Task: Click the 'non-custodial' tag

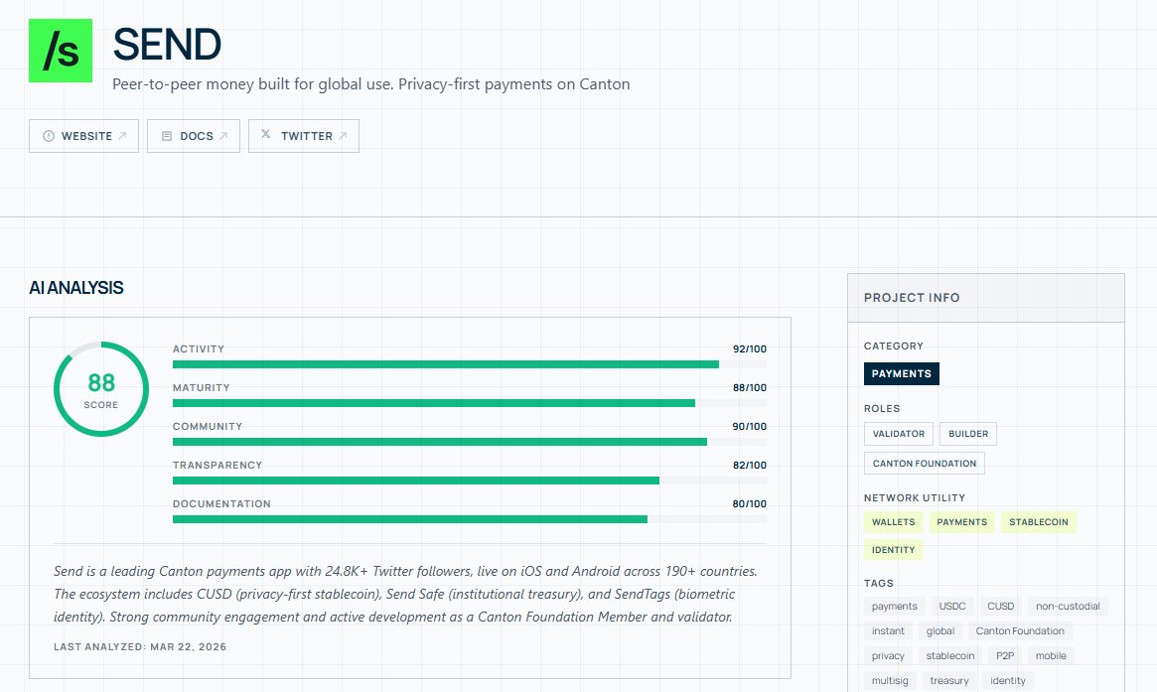Action: coord(1068,607)
